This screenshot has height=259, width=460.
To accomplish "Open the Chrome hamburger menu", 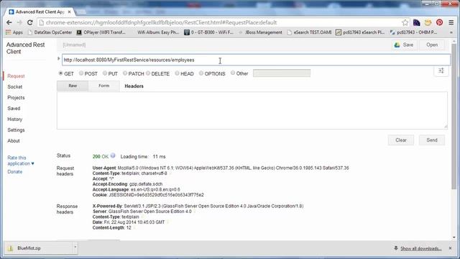I will pyautogui.click(x=451, y=22).
